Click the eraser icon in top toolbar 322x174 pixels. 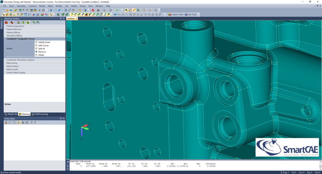point(134,10)
